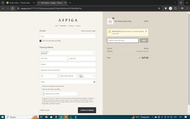Close the Information - Aspiga tab
190x119 pixels.
65,3
